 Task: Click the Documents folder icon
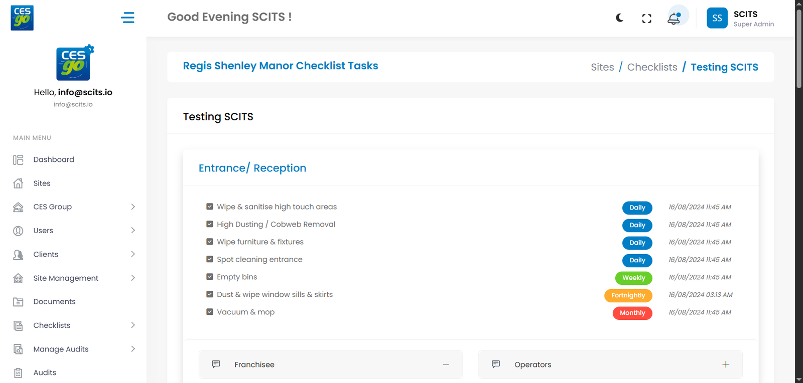18,302
